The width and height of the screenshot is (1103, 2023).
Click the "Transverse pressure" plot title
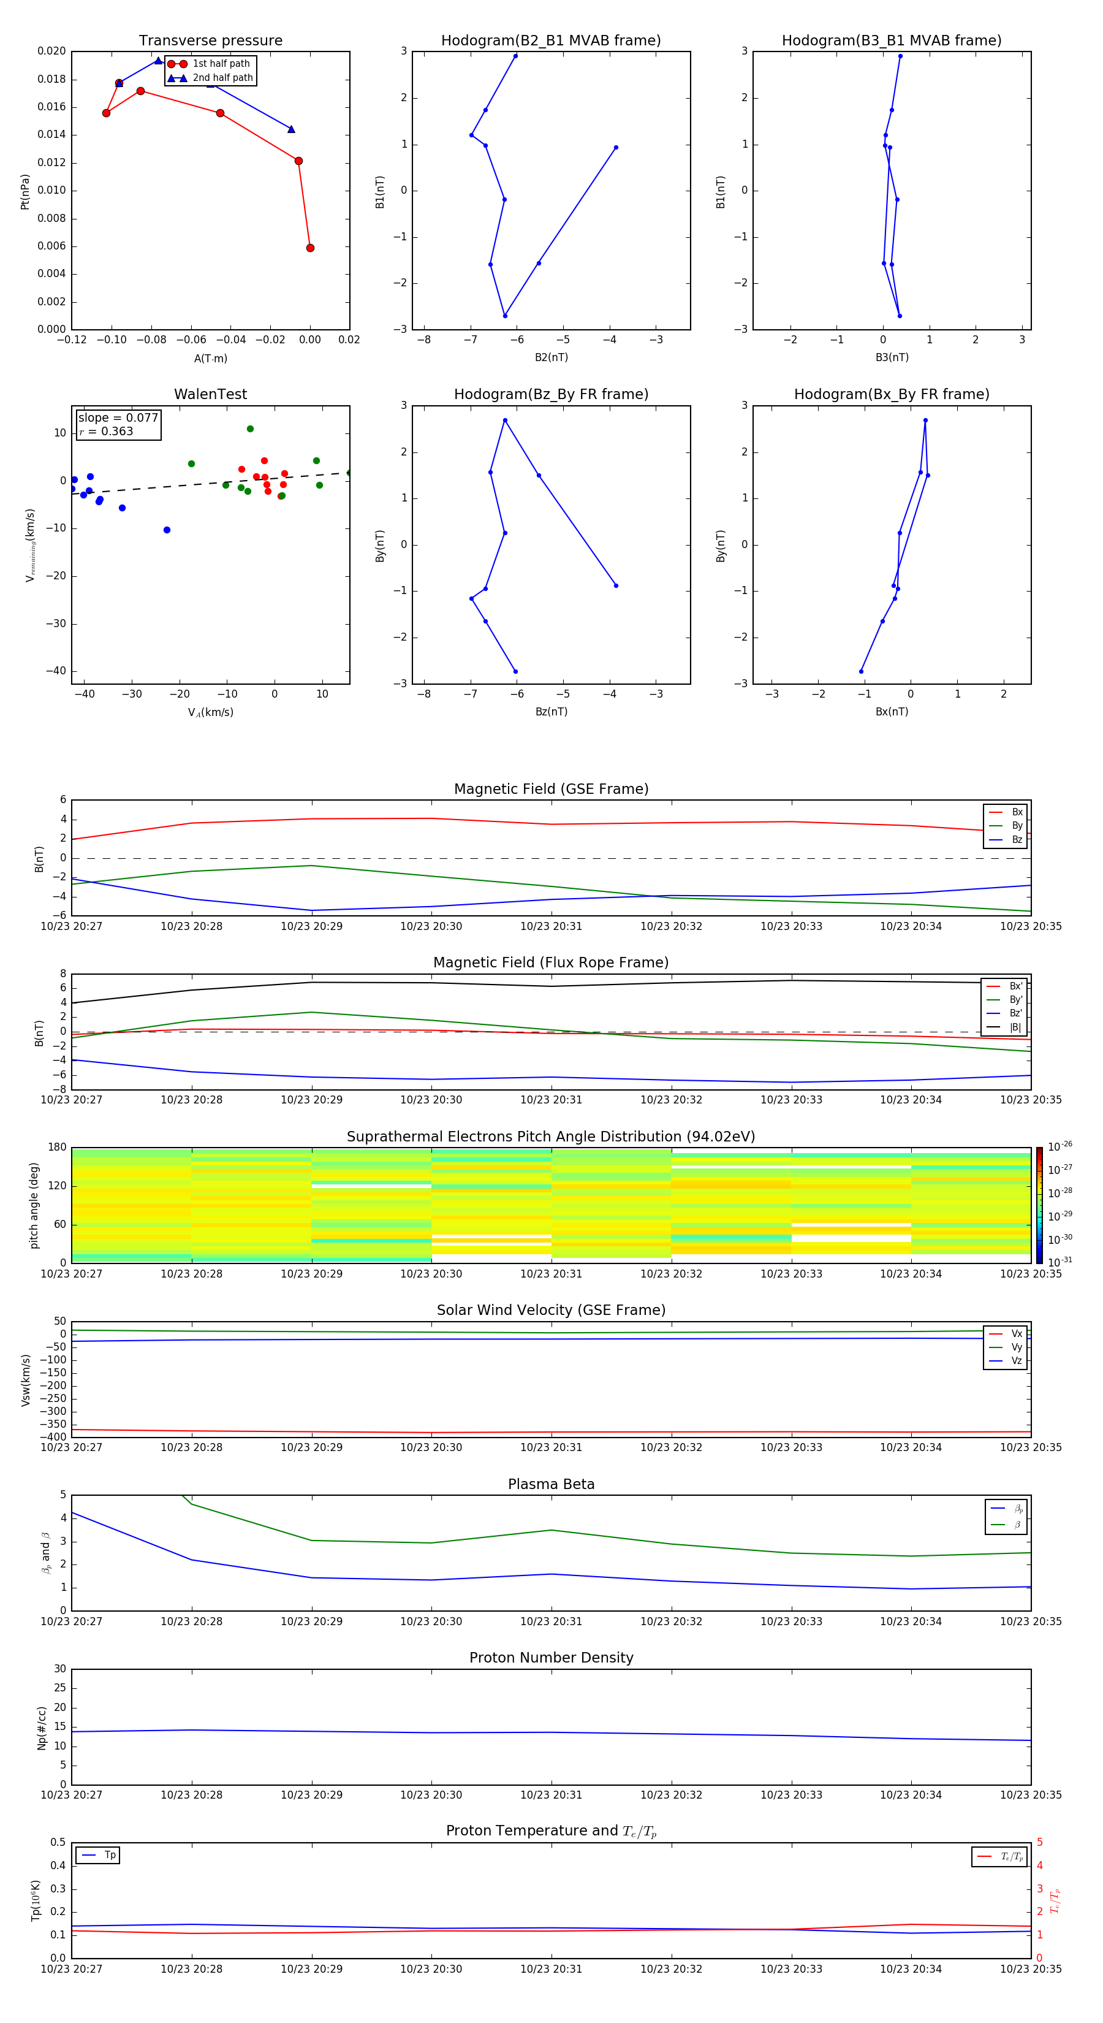tap(210, 40)
